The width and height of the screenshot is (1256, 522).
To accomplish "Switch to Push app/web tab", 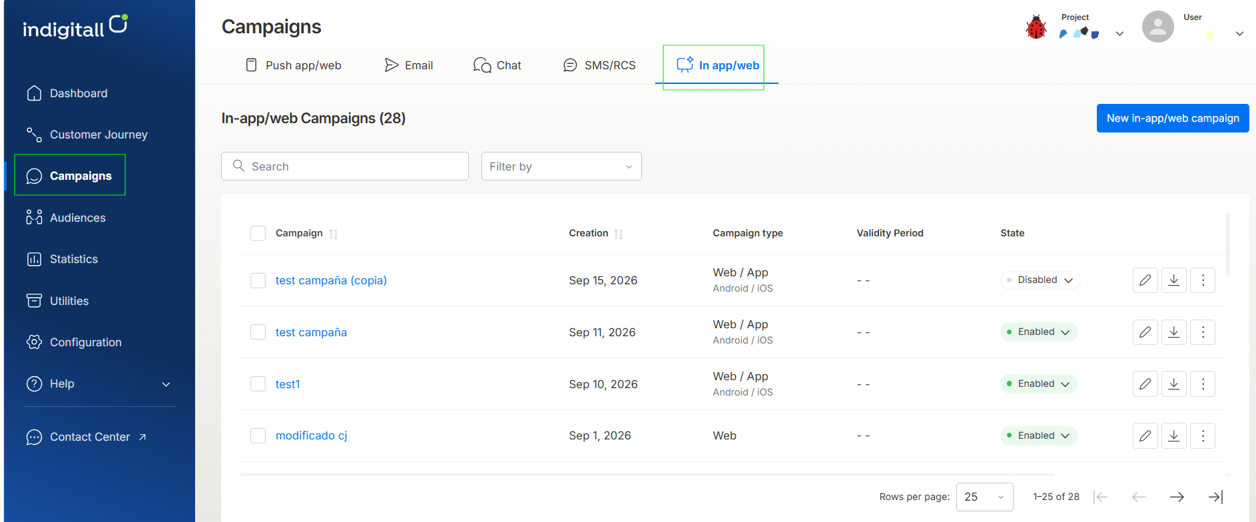I will pyautogui.click(x=294, y=65).
